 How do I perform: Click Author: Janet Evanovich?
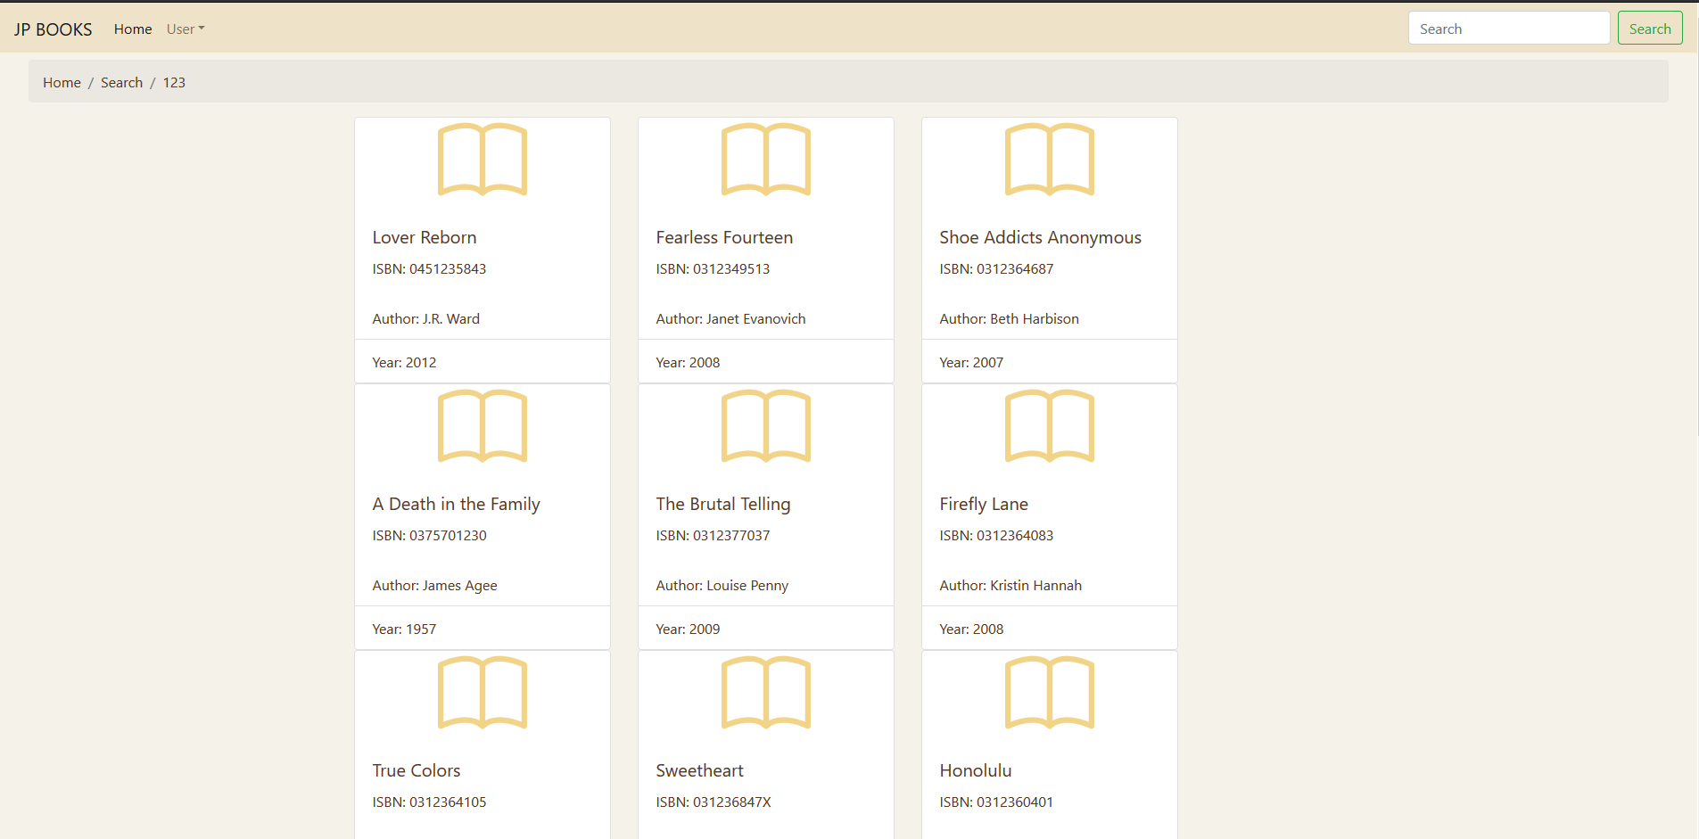point(730,318)
